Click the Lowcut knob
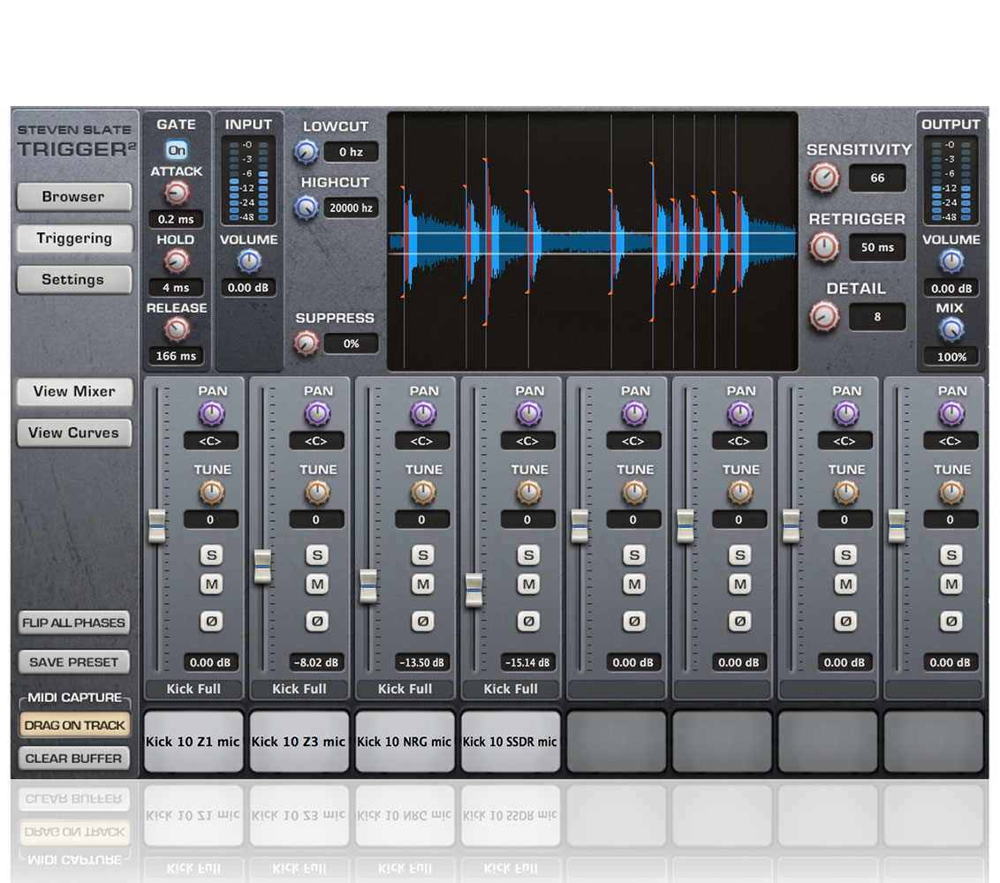The image size is (1000, 883). click(x=307, y=152)
